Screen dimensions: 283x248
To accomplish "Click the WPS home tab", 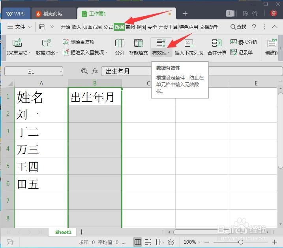I will click(x=15, y=13).
